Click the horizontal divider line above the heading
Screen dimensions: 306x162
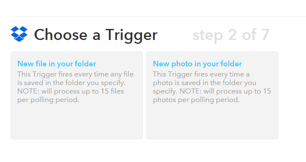pos(158,17)
